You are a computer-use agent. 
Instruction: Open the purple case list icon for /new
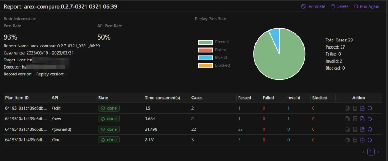point(362,119)
